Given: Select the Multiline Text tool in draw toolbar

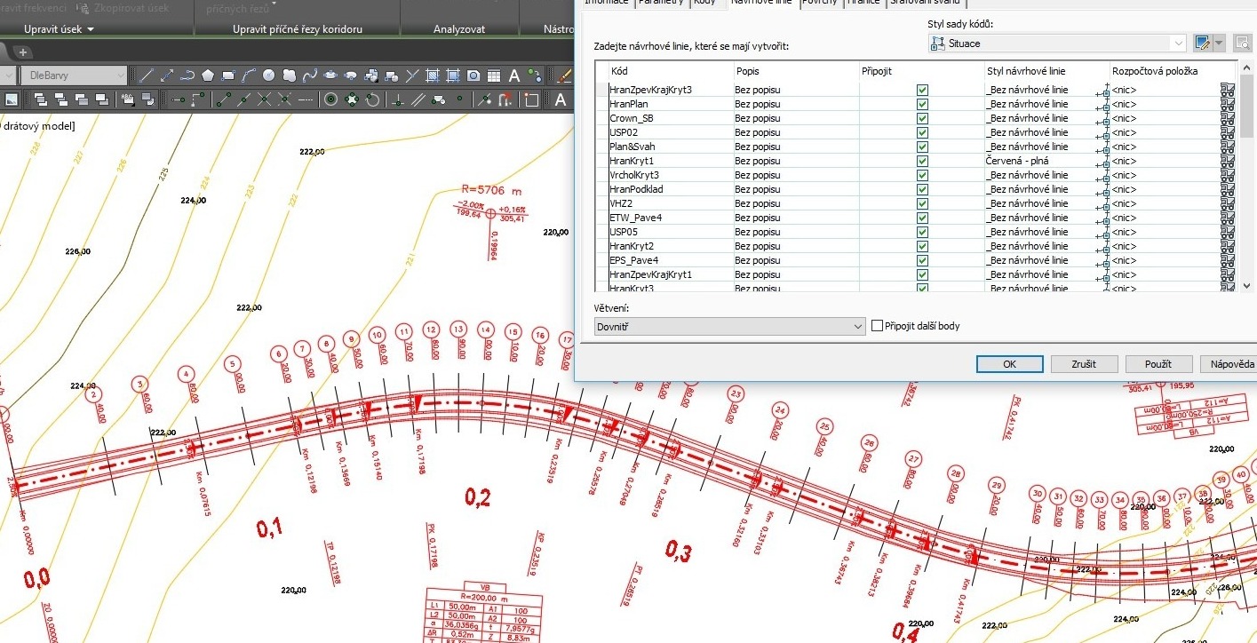Looking at the screenshot, I should [x=514, y=75].
